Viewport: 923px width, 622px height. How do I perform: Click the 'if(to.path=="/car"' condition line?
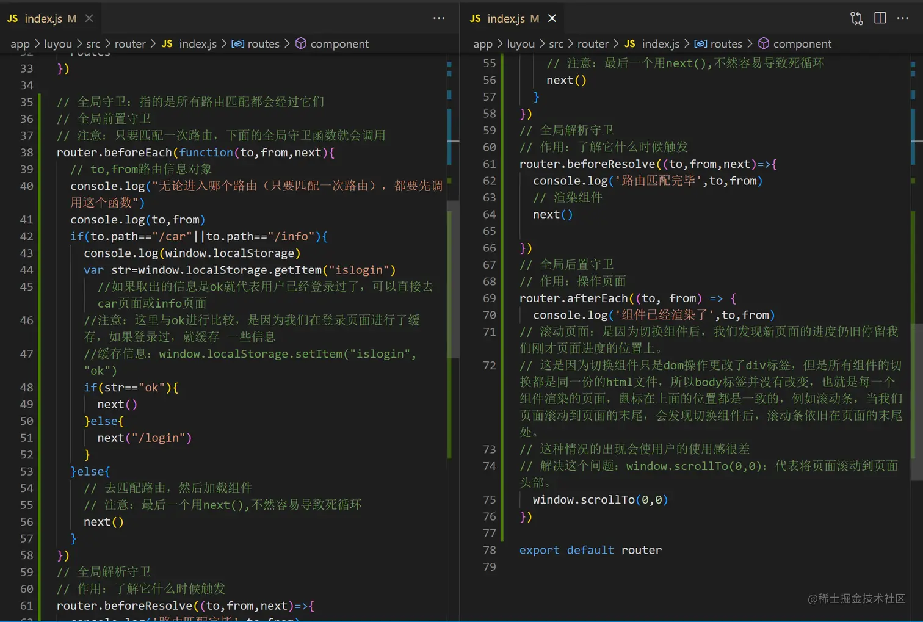coord(199,236)
